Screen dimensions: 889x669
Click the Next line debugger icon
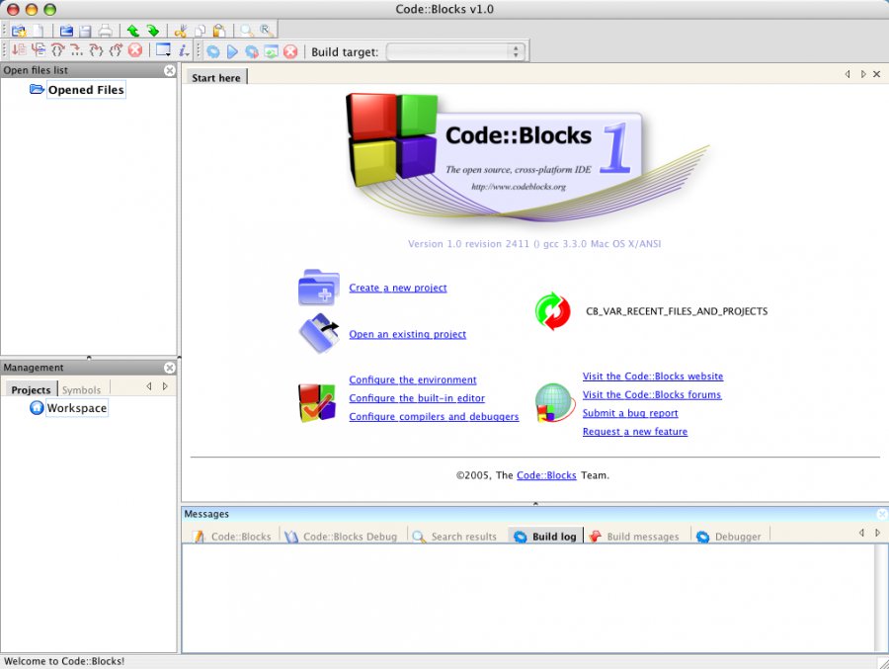pos(57,50)
